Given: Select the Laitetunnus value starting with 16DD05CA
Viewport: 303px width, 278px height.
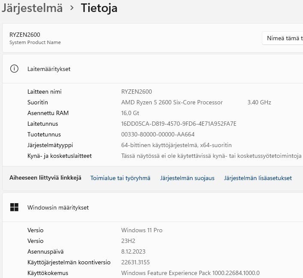Looking at the screenshot, I should [179, 124].
